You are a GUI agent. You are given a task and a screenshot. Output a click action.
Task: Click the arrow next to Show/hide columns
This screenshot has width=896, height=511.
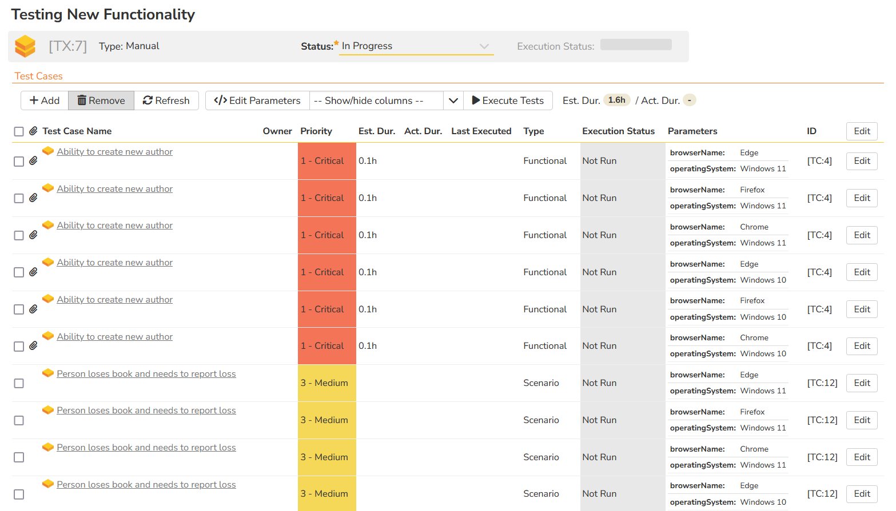453,100
